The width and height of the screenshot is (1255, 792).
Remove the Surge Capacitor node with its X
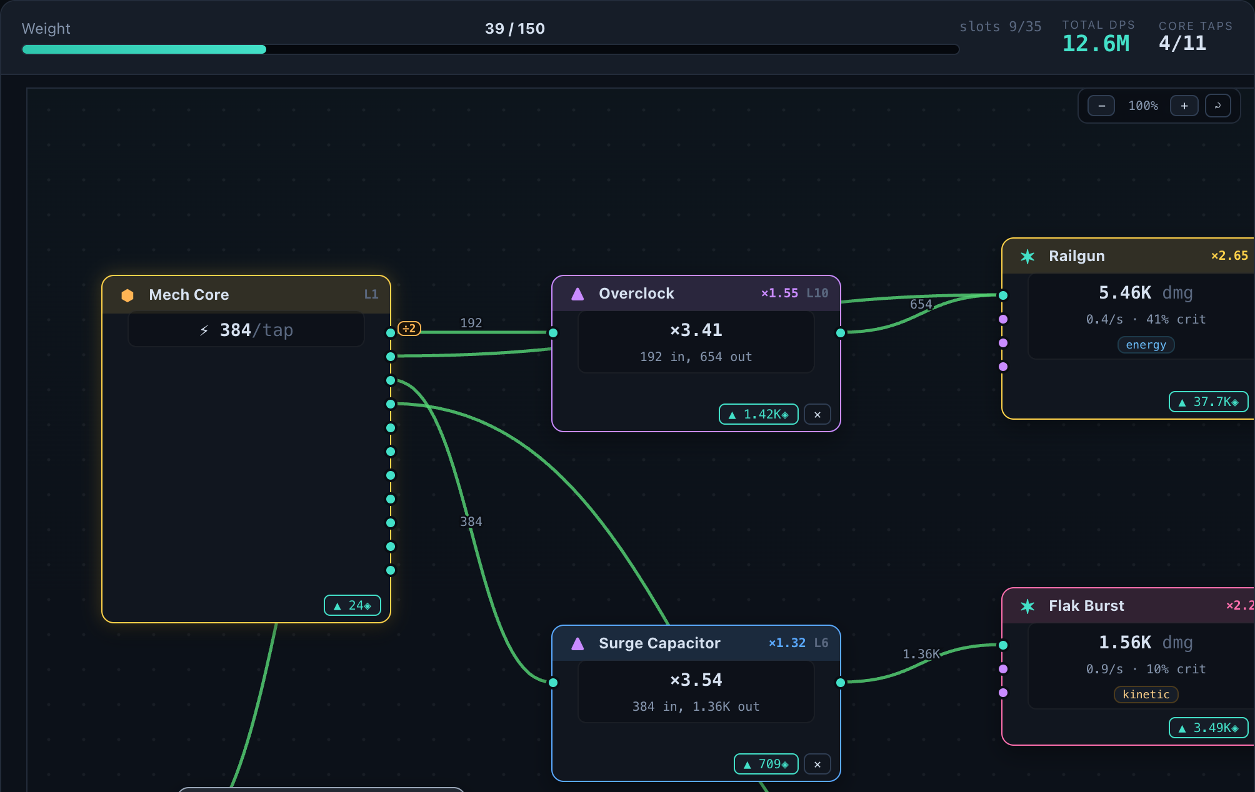(x=817, y=764)
